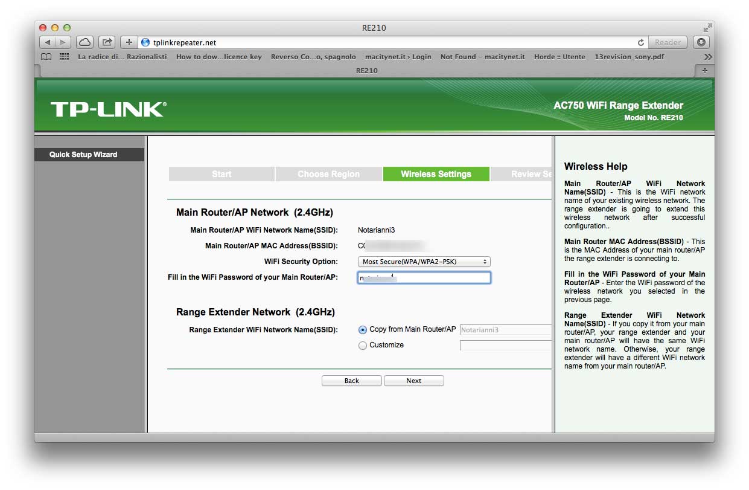Click the 'Model No. RE210' text
This screenshot has height=490, width=749.
point(654,118)
